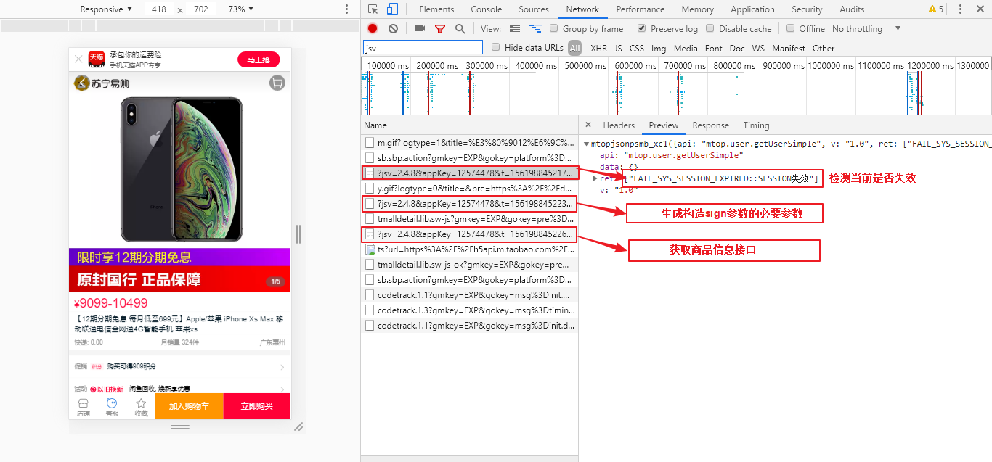Grab the viewport right-edge resize handle
The width and height of the screenshot is (992, 462).
tap(297, 234)
